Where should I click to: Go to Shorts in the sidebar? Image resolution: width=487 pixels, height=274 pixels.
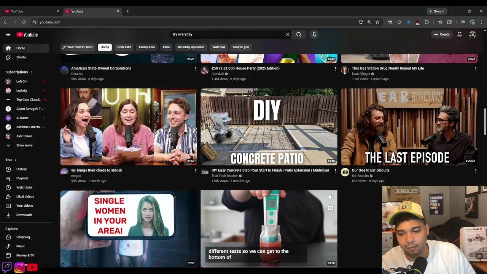(26, 57)
